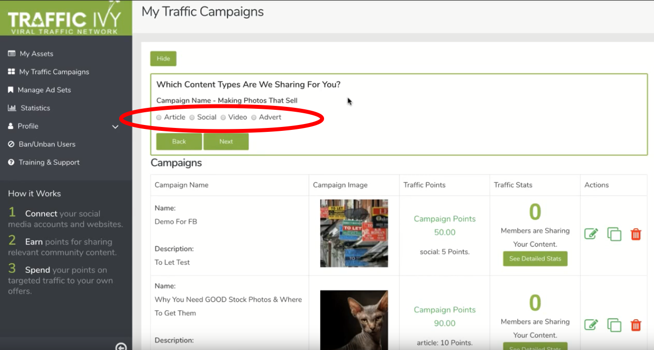Expand the Profile submenu chevron
654x350 pixels.
pos(116,127)
